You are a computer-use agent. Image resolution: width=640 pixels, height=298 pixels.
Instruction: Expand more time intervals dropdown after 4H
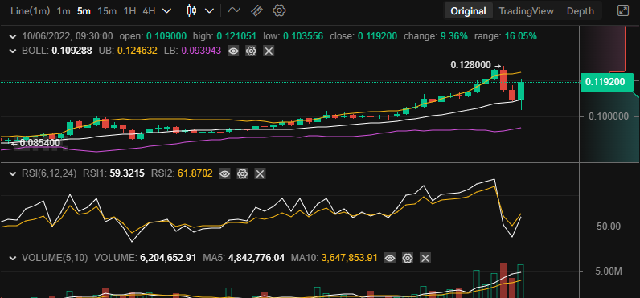click(166, 11)
